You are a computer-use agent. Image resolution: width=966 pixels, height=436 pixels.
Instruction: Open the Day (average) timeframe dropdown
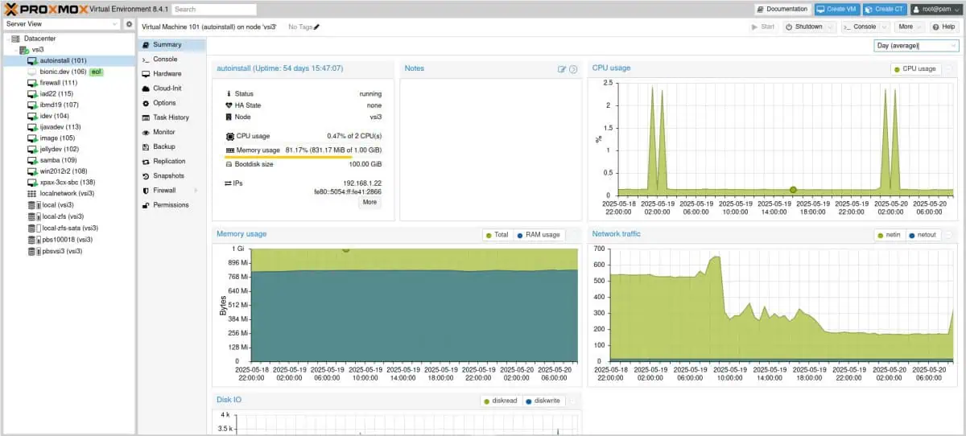[952, 46]
